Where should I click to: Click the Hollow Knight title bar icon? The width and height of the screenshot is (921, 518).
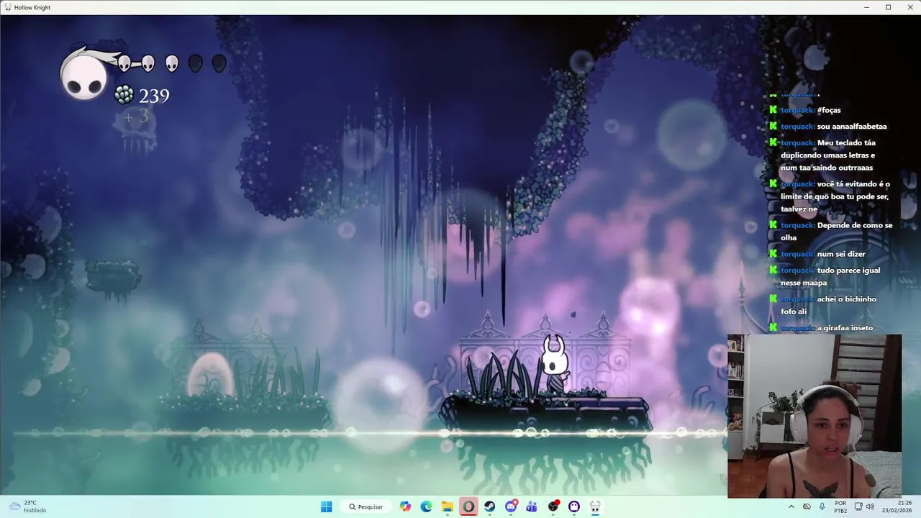[7, 7]
